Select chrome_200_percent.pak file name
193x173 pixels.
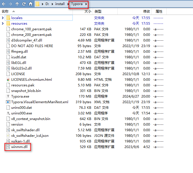pyautogui.click(x=31, y=35)
